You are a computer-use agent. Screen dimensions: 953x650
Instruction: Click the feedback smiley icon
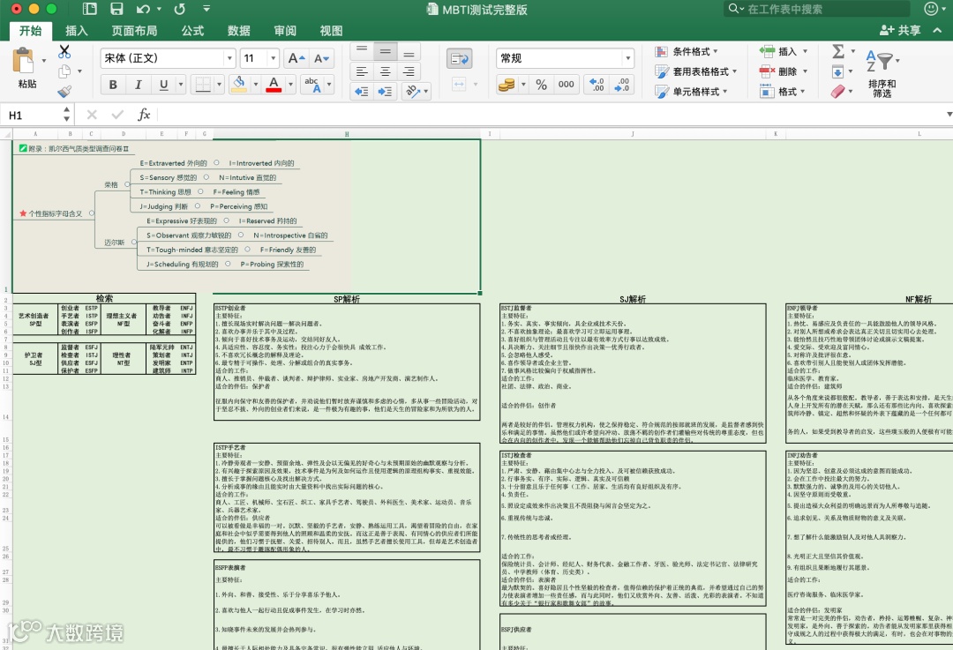[931, 9]
